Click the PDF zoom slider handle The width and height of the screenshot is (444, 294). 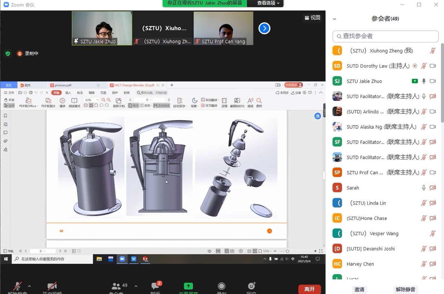coord(287,251)
